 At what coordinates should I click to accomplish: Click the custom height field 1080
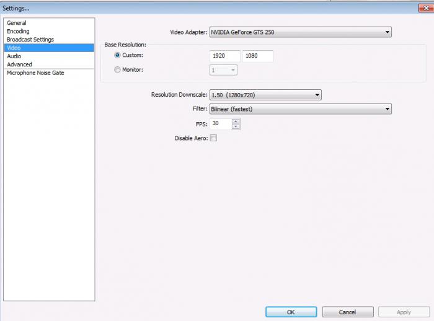258,56
